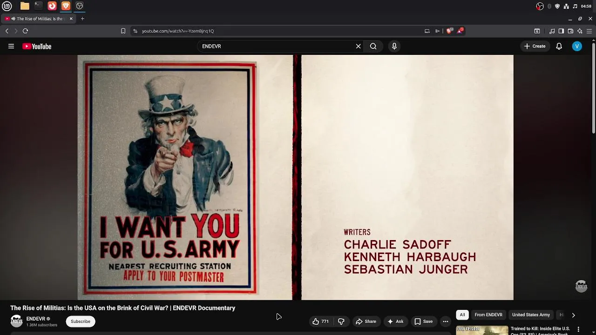Viewport: 596px width, 335px height.
Task: Open Brave Rewards icon
Action: click(460, 31)
